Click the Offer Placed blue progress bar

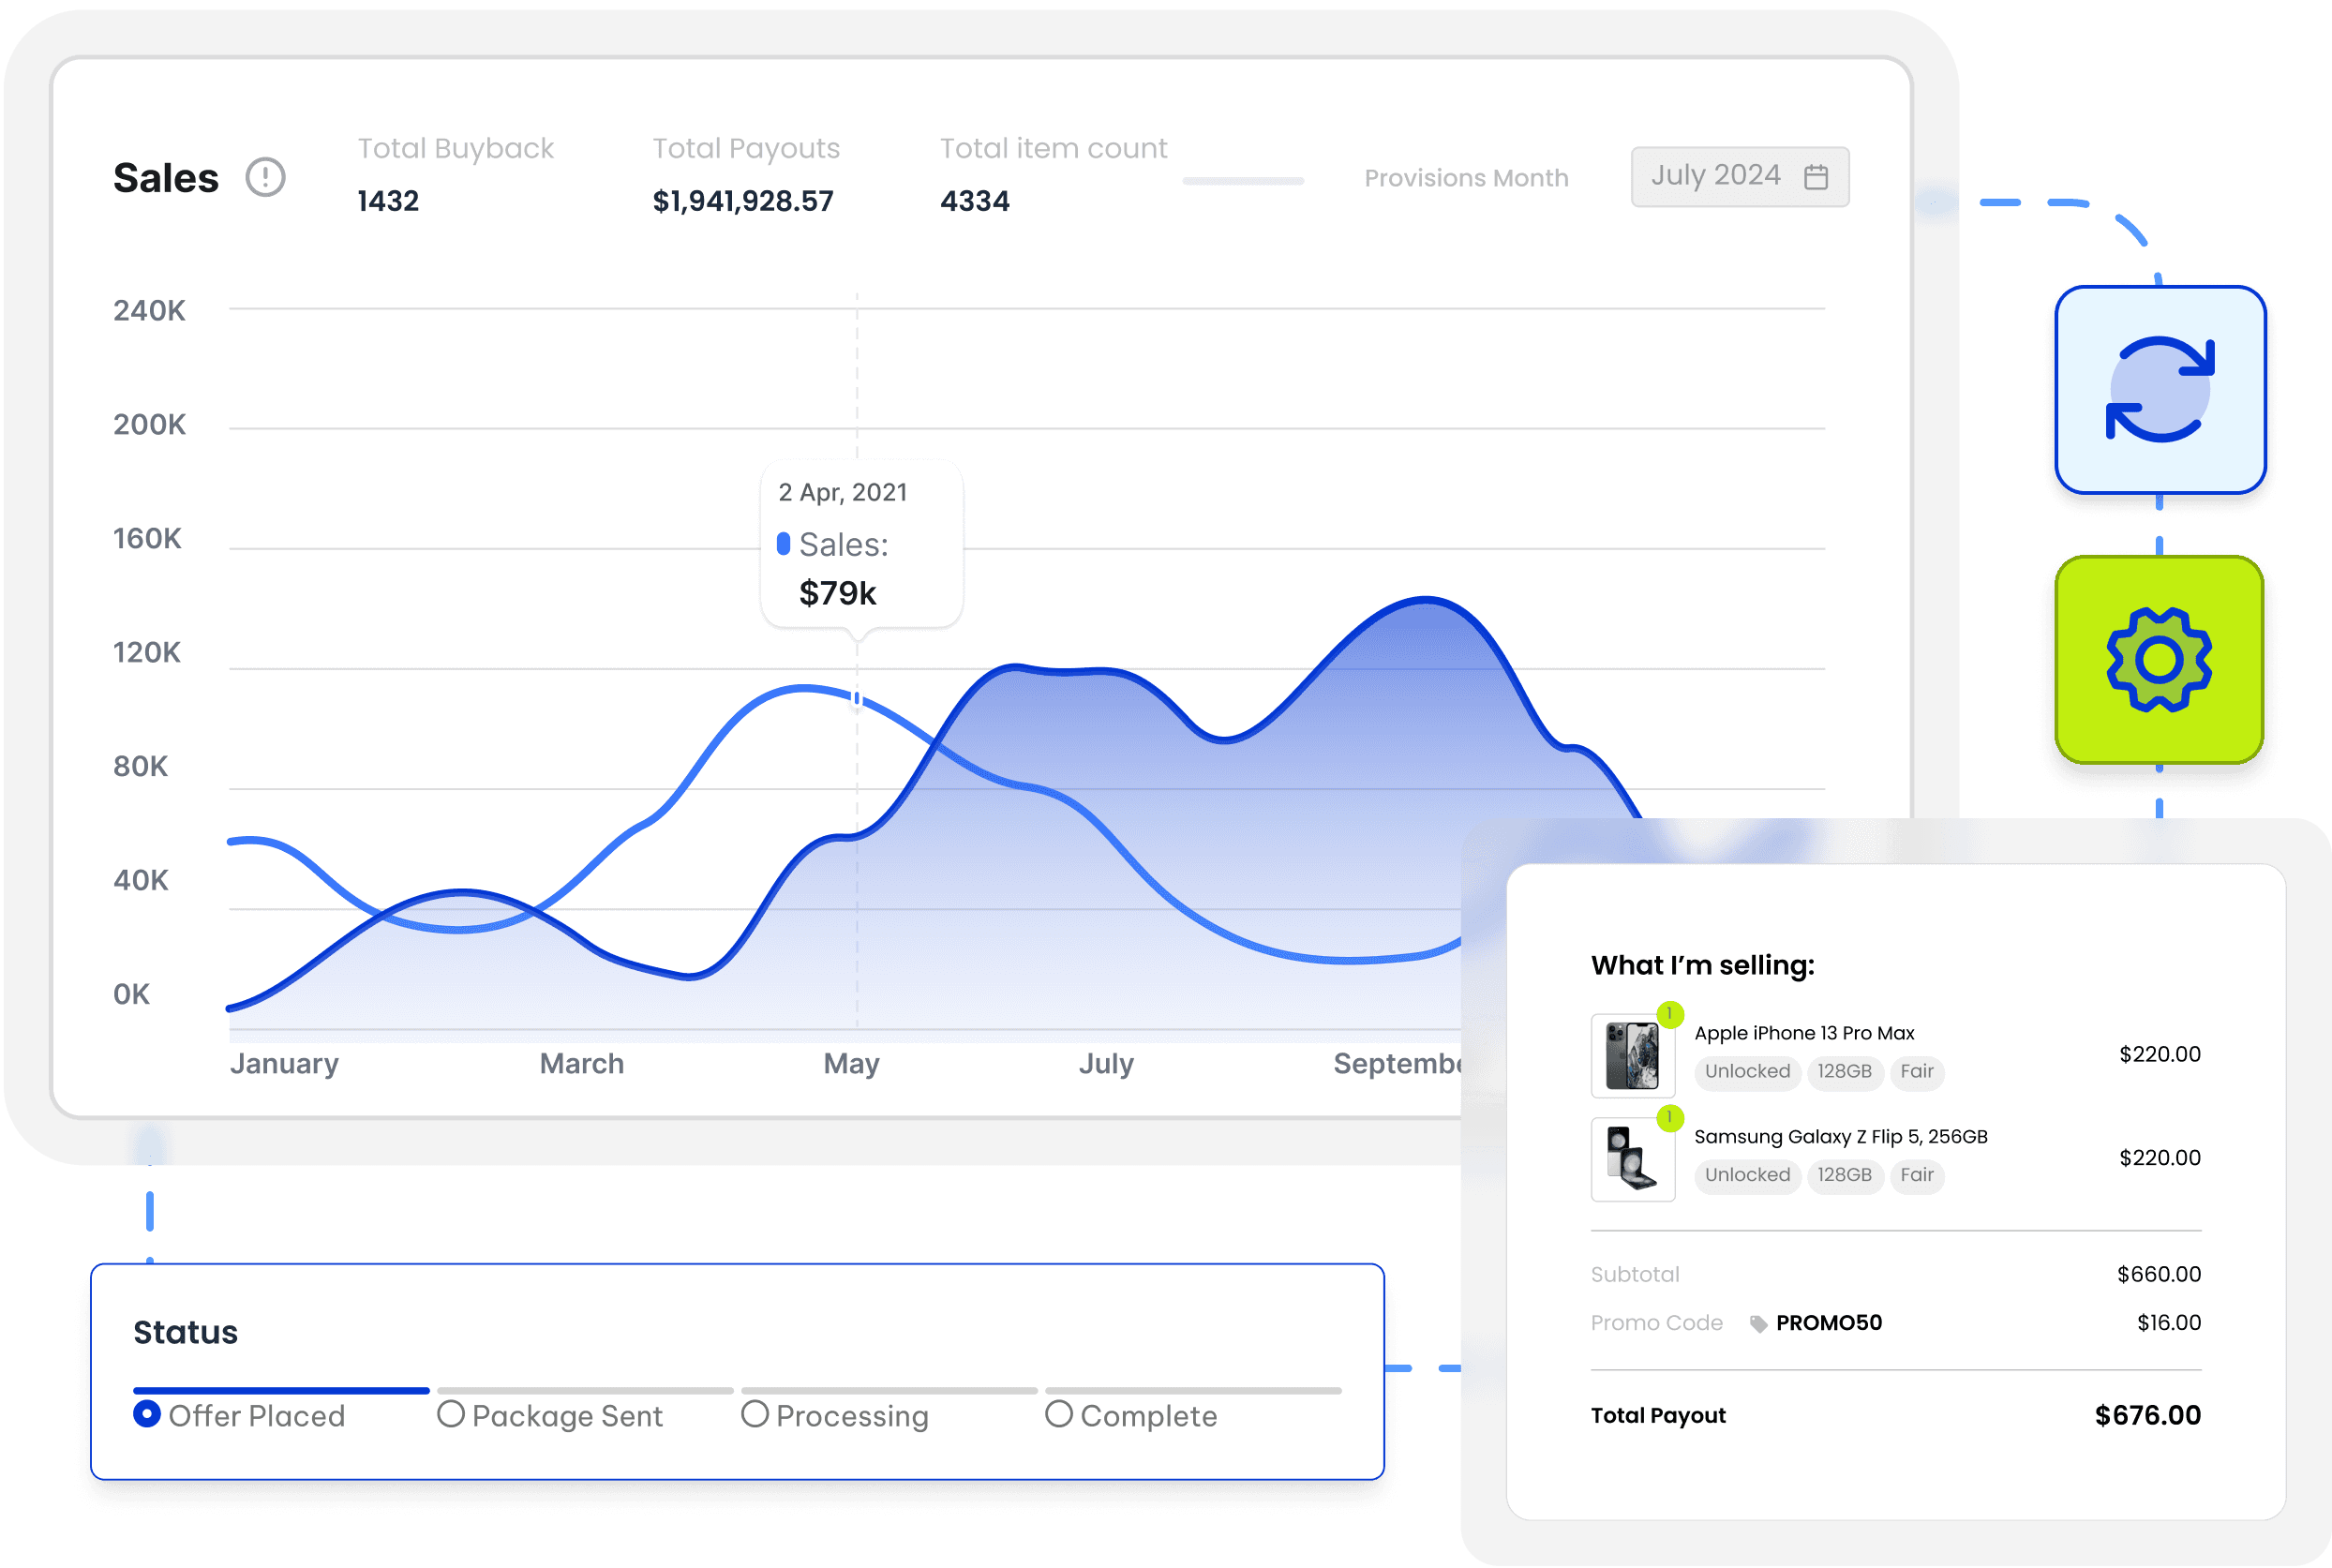point(281,1390)
